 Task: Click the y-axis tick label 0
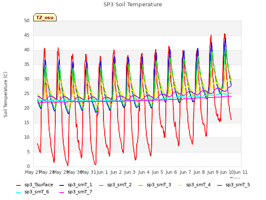(x=28, y=166)
